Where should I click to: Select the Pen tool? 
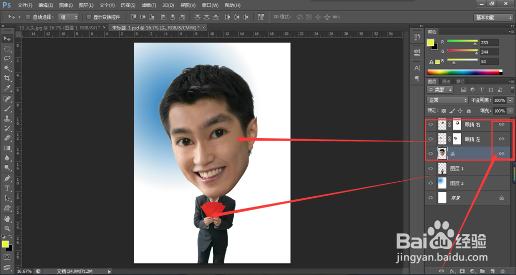(x=7, y=178)
